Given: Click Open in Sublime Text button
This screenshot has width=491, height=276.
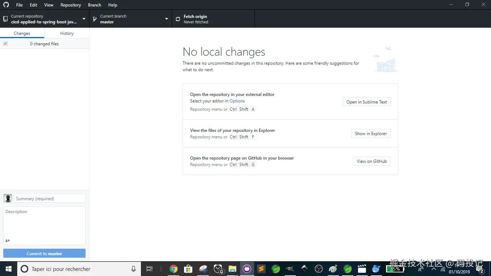Looking at the screenshot, I should tap(367, 102).
